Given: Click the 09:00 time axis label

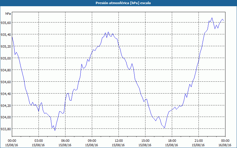Looking at the screenshot, I should [92, 141].
